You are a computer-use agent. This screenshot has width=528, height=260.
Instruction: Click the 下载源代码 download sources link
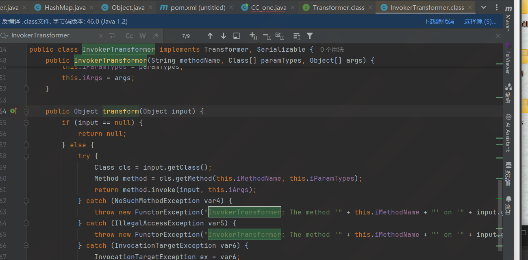tap(439, 21)
